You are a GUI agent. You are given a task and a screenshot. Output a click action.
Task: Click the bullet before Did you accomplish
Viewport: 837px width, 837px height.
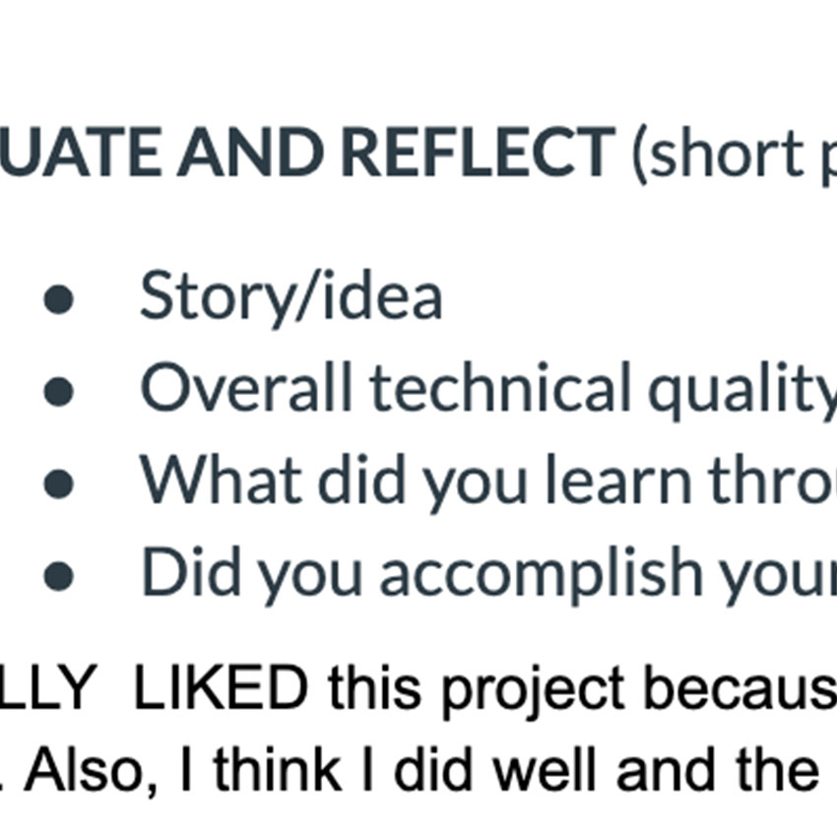pos(59,575)
